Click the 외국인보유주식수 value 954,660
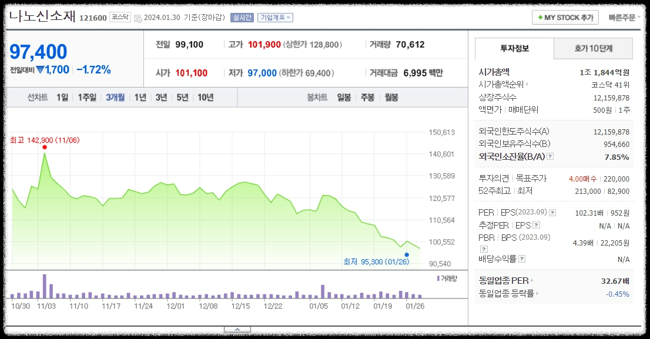The image size is (650, 339). tap(617, 144)
